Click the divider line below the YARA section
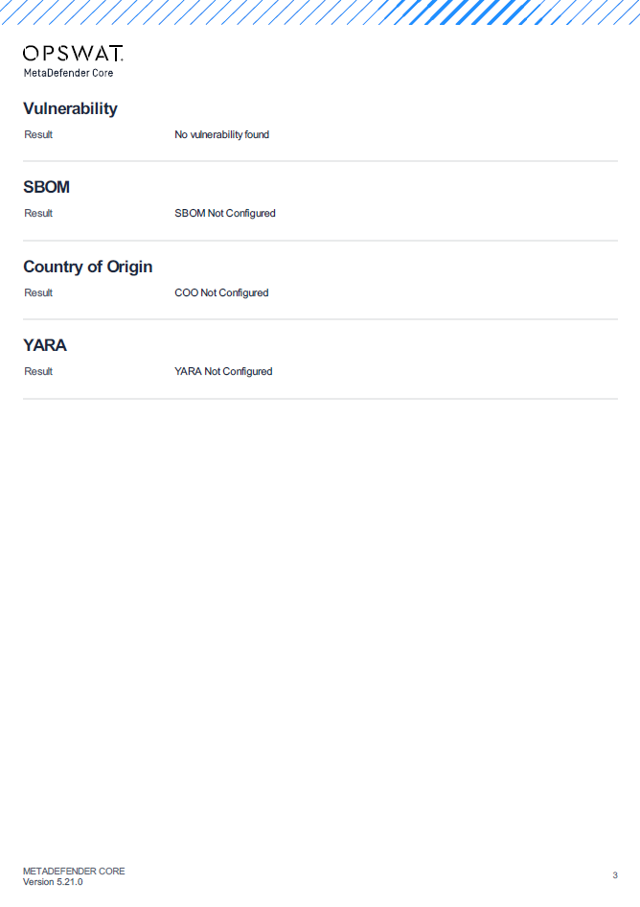This screenshot has height=907, width=640. (320, 399)
